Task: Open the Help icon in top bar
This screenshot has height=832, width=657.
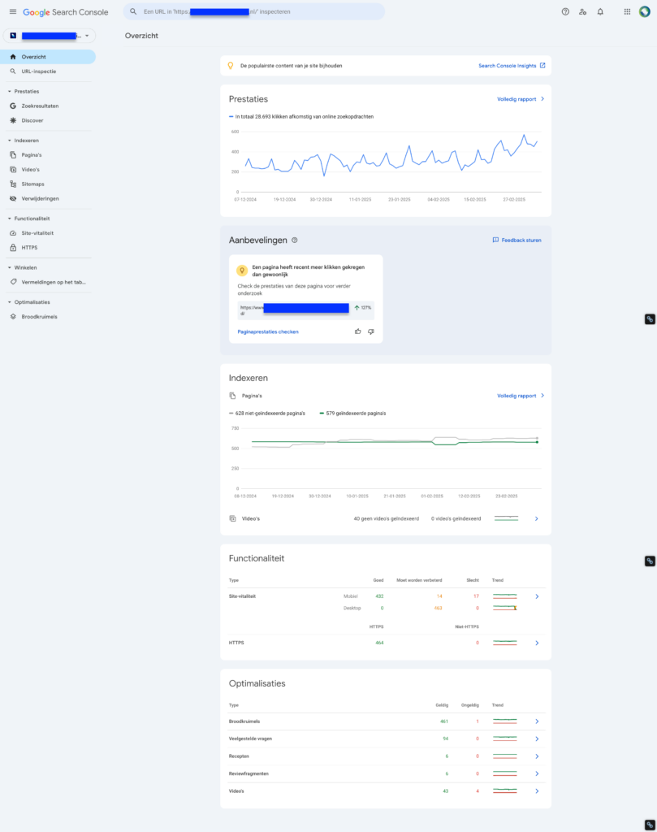Action: click(565, 11)
